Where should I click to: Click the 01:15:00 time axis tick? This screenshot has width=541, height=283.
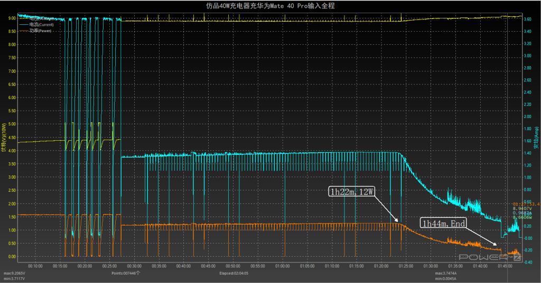coord(357,266)
